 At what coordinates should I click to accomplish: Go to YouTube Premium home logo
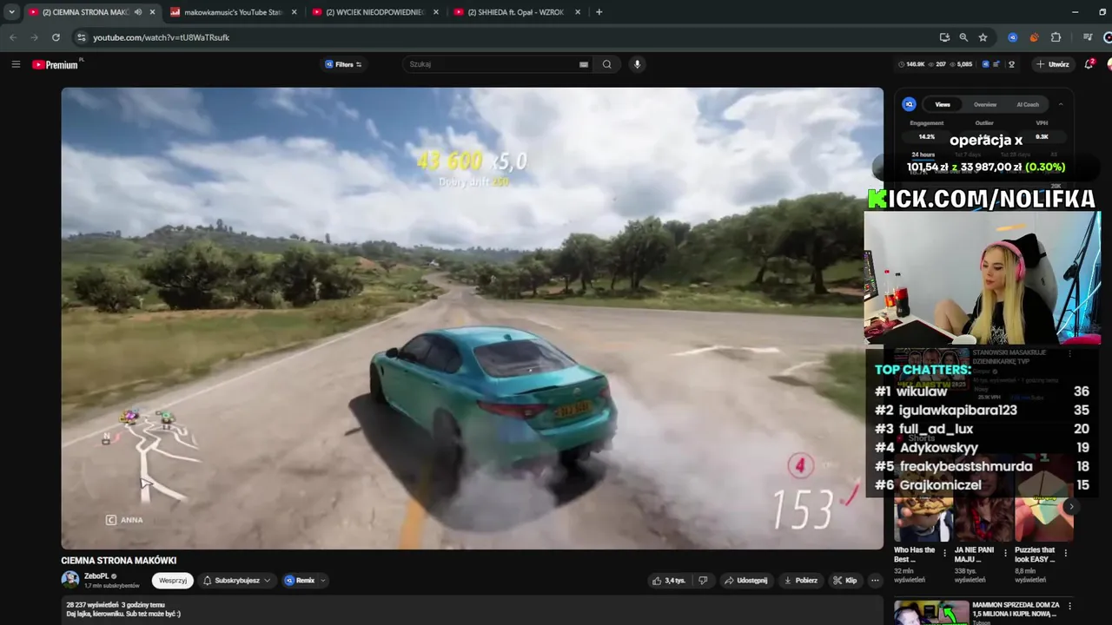57,64
